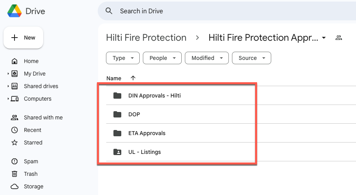
Task: Click the New button
Action: 24,38
